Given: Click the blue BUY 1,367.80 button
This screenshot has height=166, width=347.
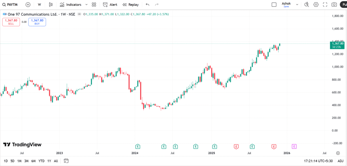Looking at the screenshot, I should coord(37,22).
